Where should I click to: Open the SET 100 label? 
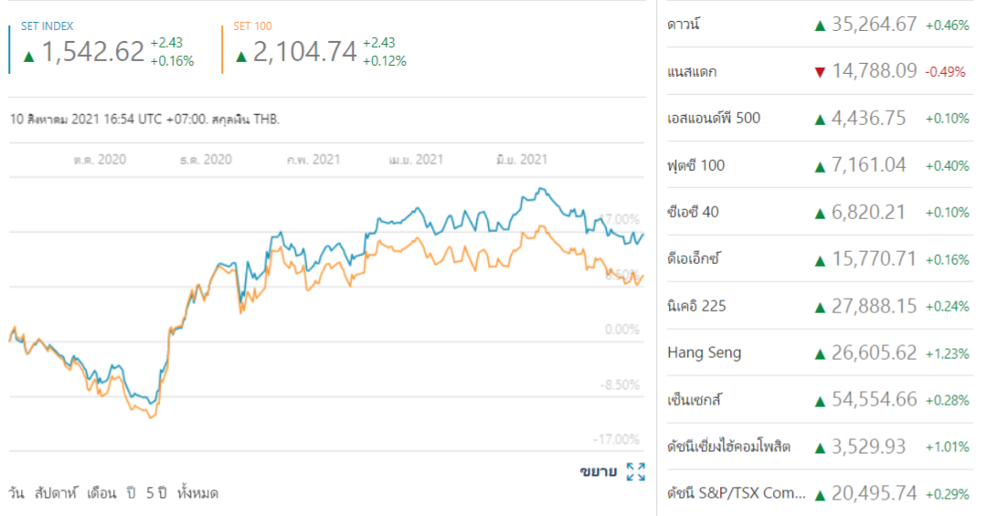pyautogui.click(x=253, y=26)
